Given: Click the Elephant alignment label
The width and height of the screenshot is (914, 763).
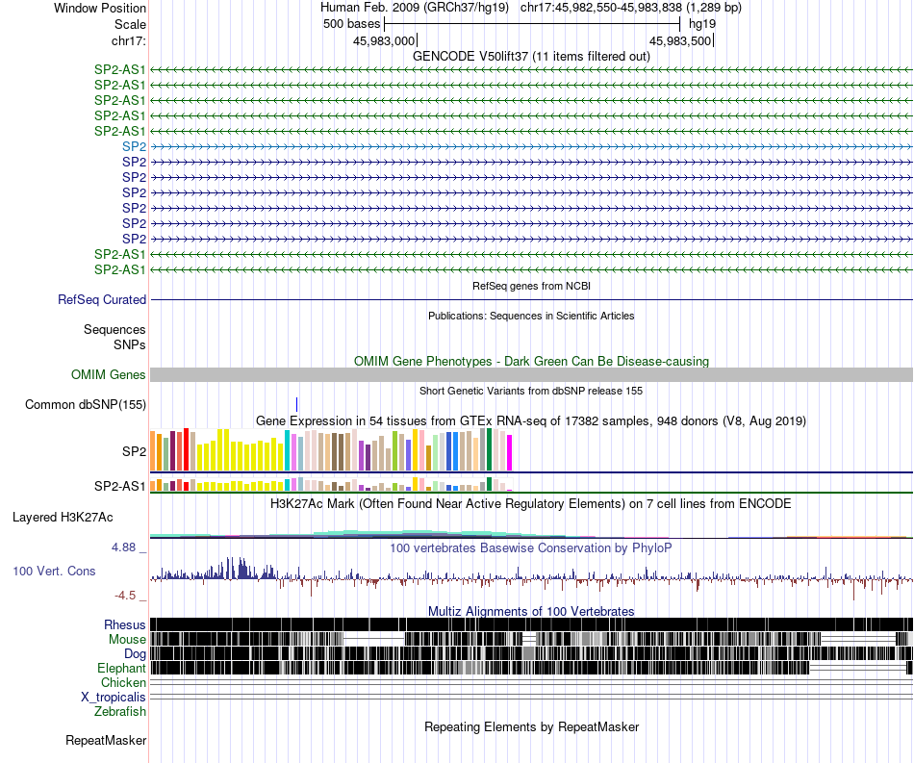Looking at the screenshot, I should coord(121,669).
